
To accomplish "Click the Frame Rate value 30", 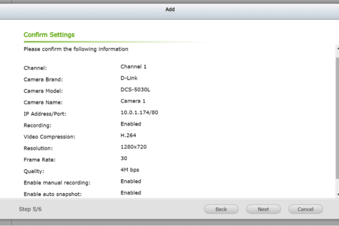I will coord(123,158).
